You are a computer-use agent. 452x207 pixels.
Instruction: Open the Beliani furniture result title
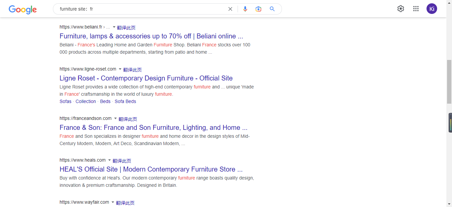[x=151, y=36]
